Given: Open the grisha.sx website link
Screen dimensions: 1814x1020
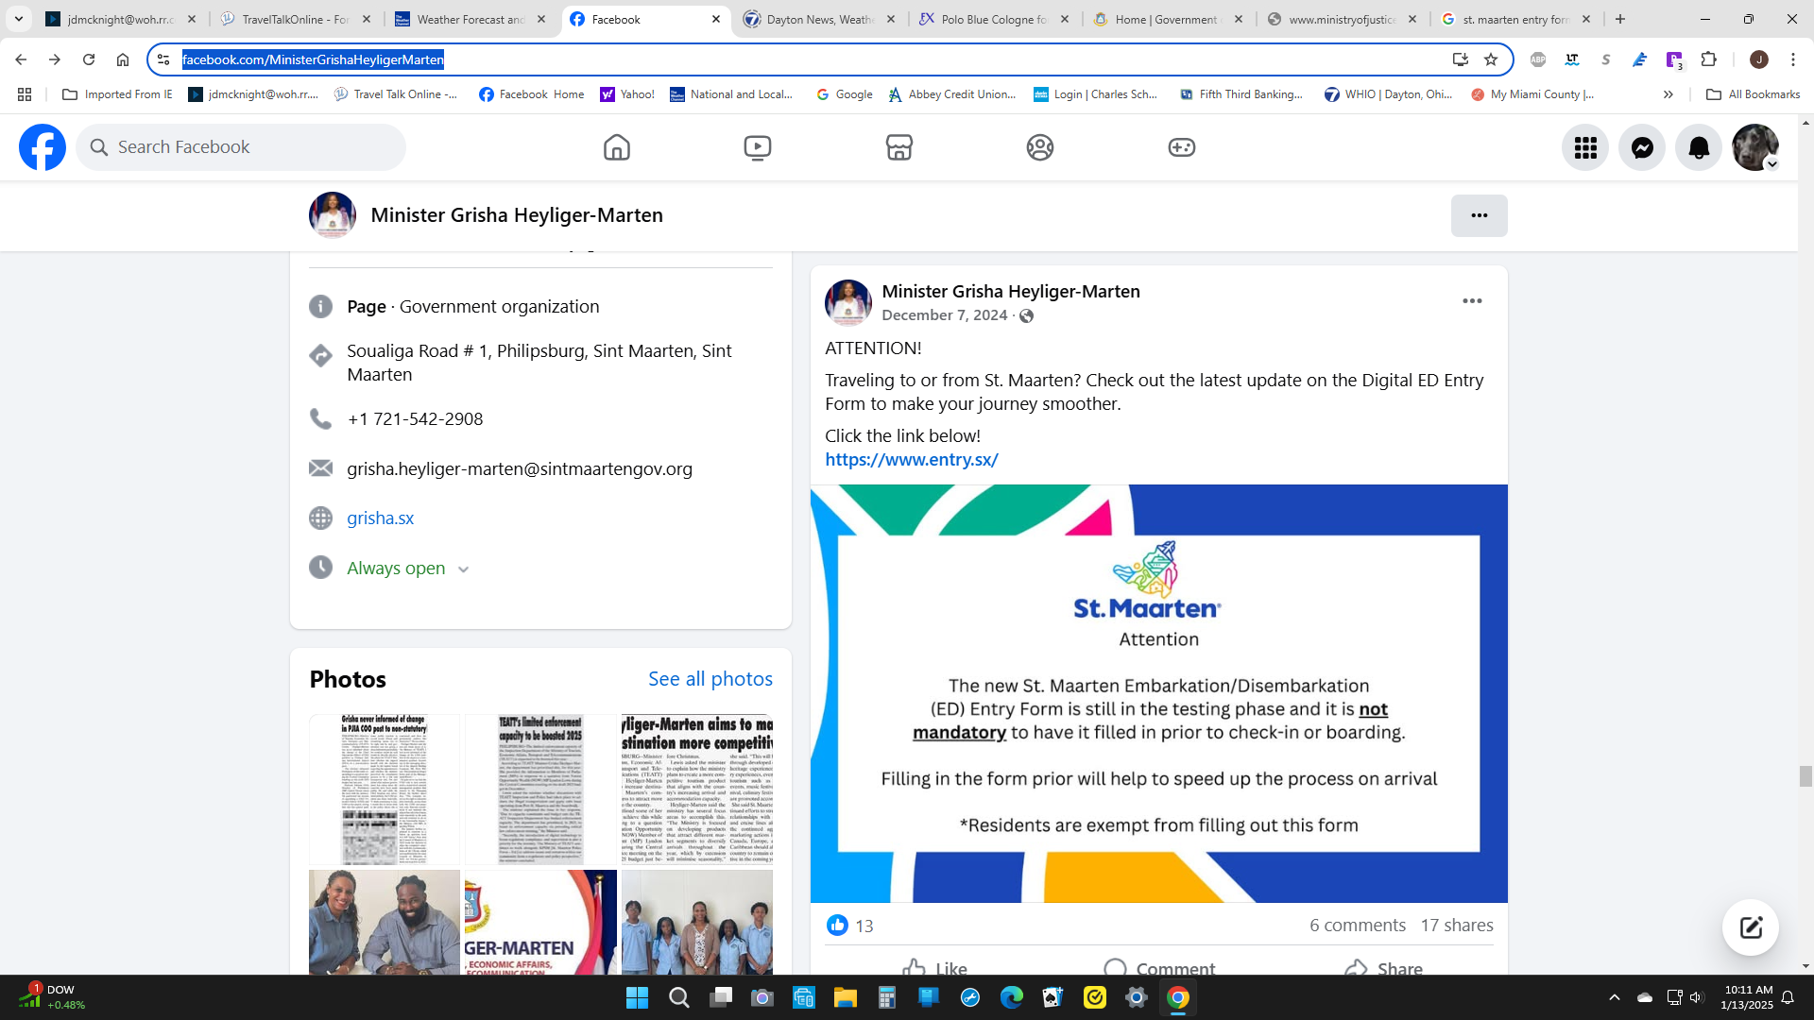Looking at the screenshot, I should pyautogui.click(x=381, y=518).
